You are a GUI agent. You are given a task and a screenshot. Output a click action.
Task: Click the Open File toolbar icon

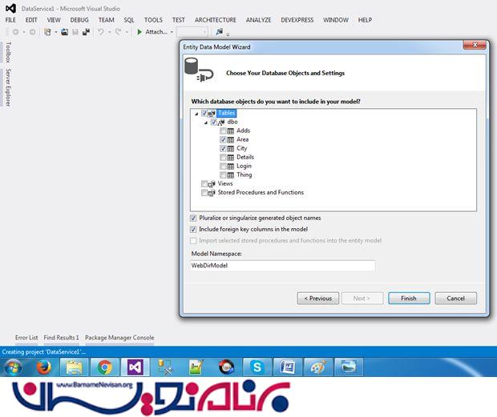tap(63, 32)
